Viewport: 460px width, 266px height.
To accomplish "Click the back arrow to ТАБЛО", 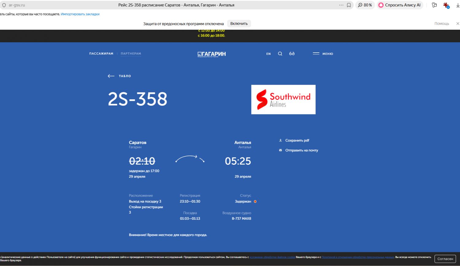I will coord(111,76).
